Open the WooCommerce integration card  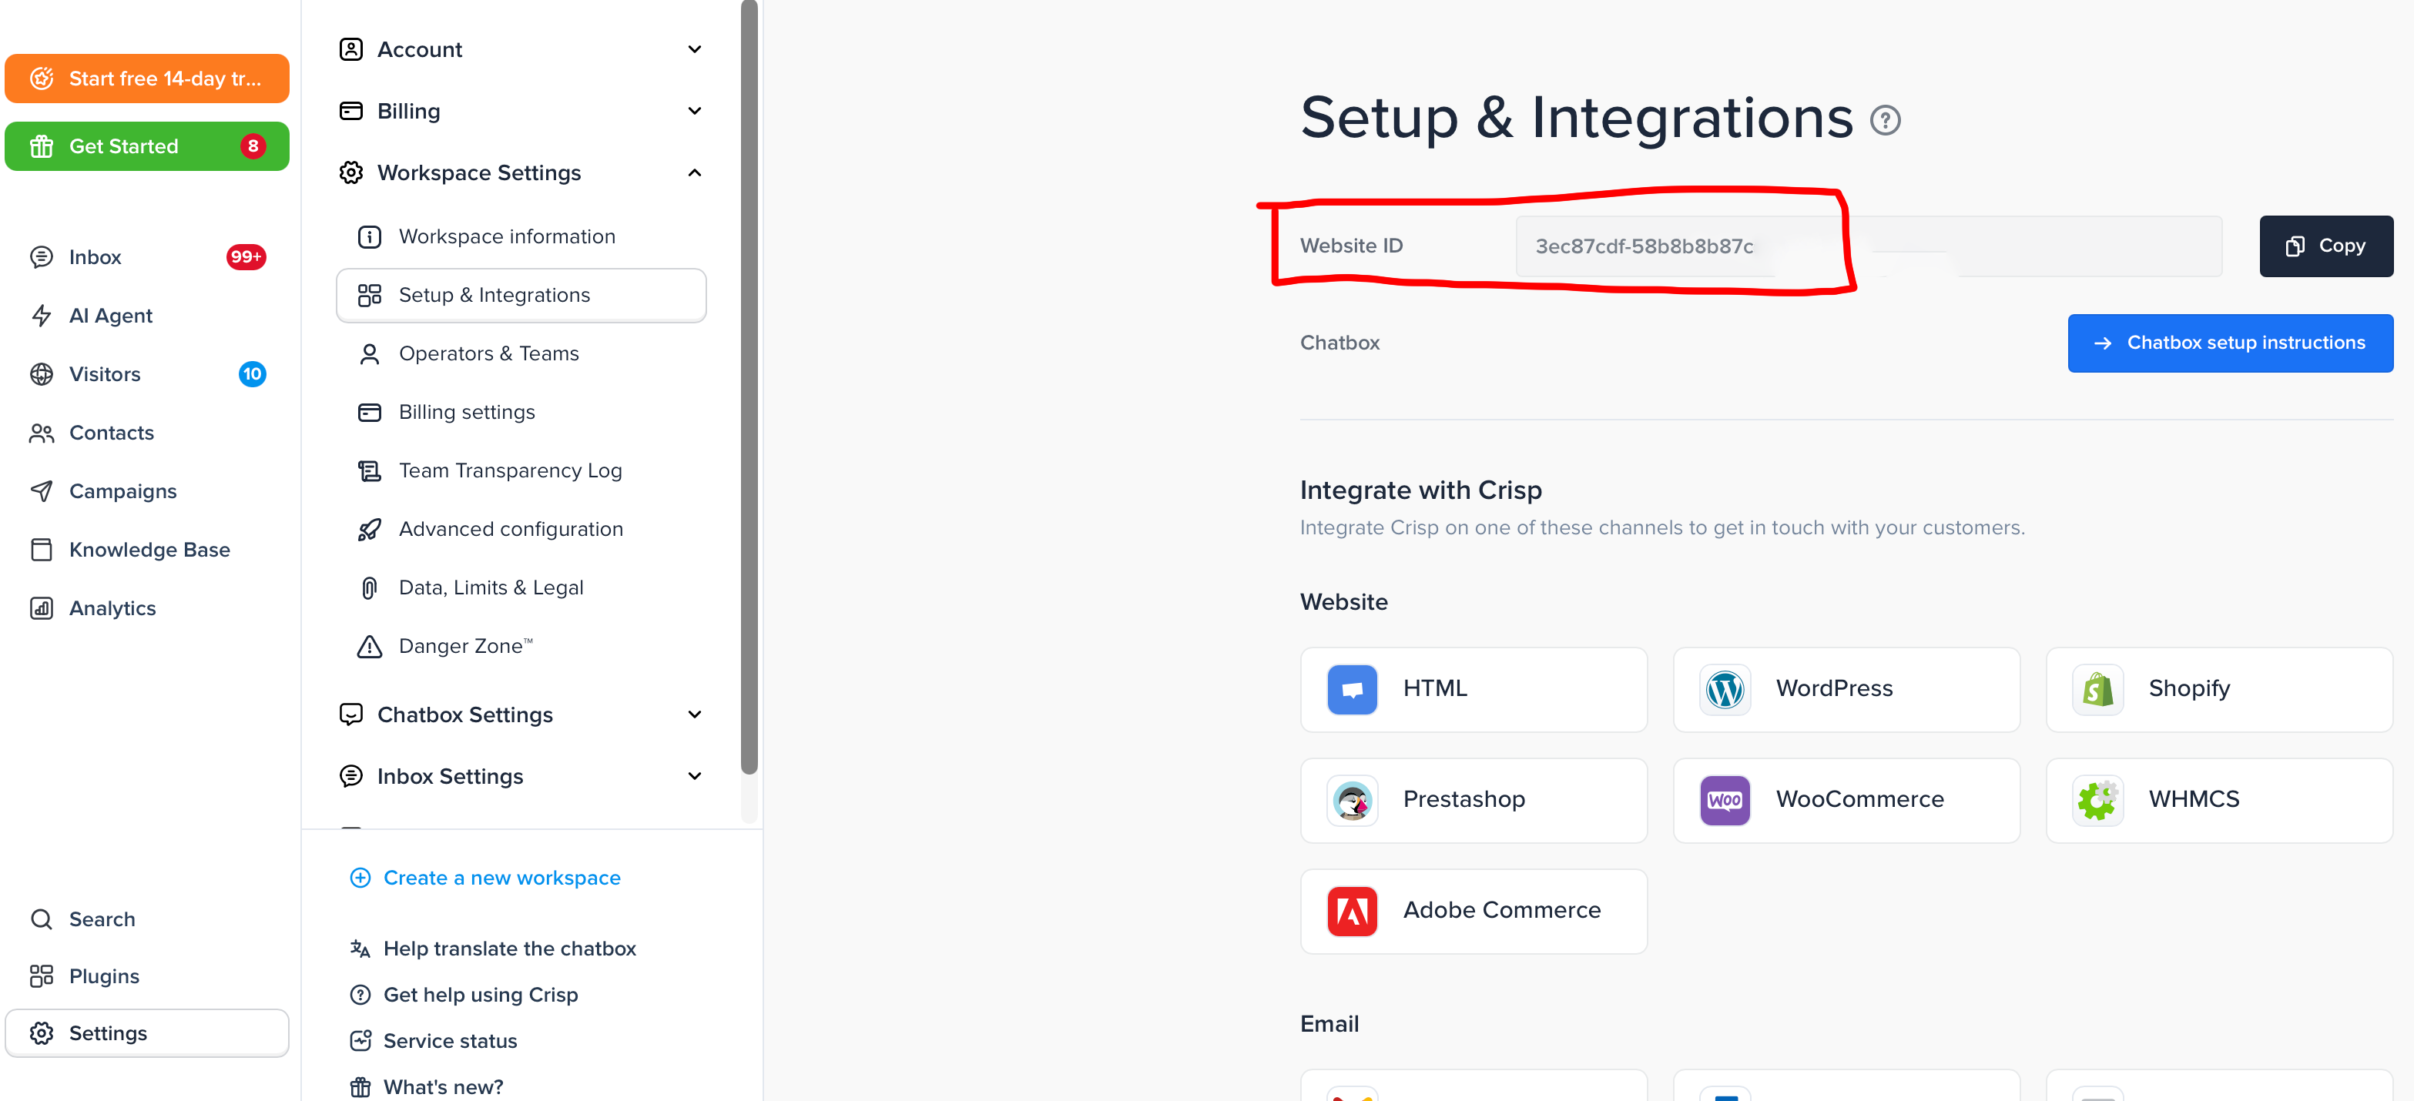point(1846,800)
